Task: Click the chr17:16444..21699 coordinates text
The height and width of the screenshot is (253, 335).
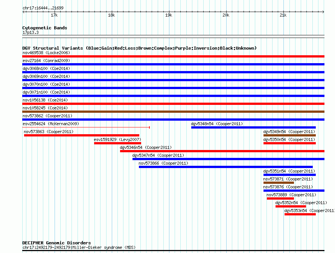Action: pyautogui.click(x=43, y=8)
